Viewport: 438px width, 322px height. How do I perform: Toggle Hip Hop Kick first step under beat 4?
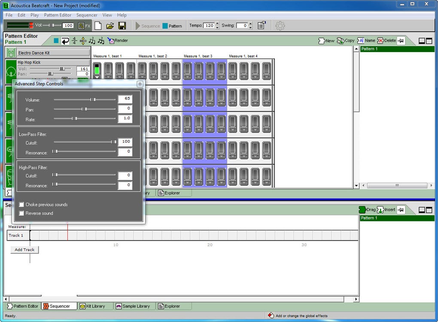[233, 69]
